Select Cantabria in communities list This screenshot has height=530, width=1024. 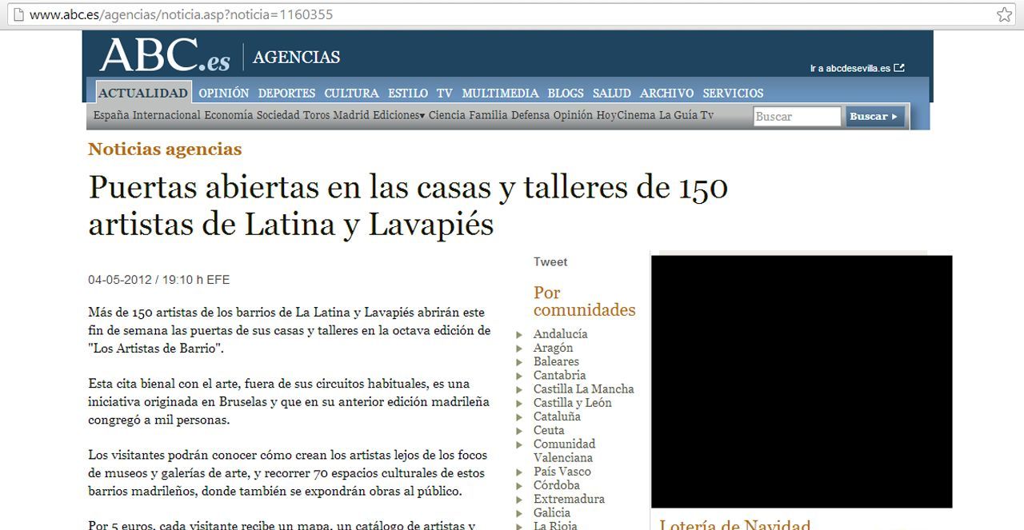point(560,375)
